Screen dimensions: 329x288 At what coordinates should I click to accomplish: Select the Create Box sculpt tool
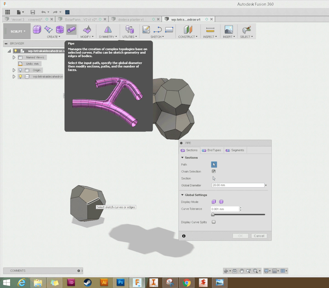[x=37, y=29]
